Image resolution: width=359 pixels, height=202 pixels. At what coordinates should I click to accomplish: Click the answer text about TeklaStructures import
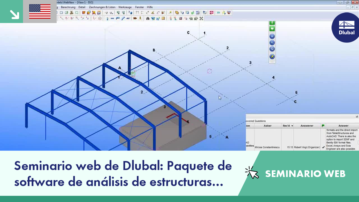point(342,139)
